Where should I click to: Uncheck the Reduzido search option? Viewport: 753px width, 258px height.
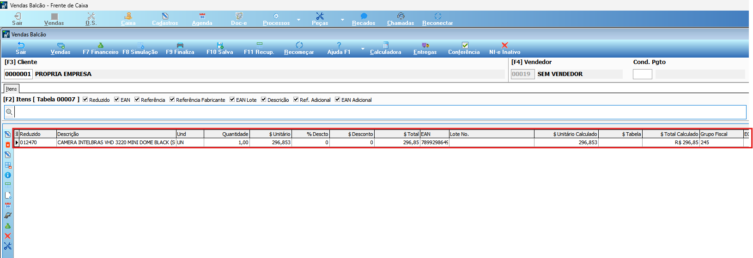(x=85, y=100)
